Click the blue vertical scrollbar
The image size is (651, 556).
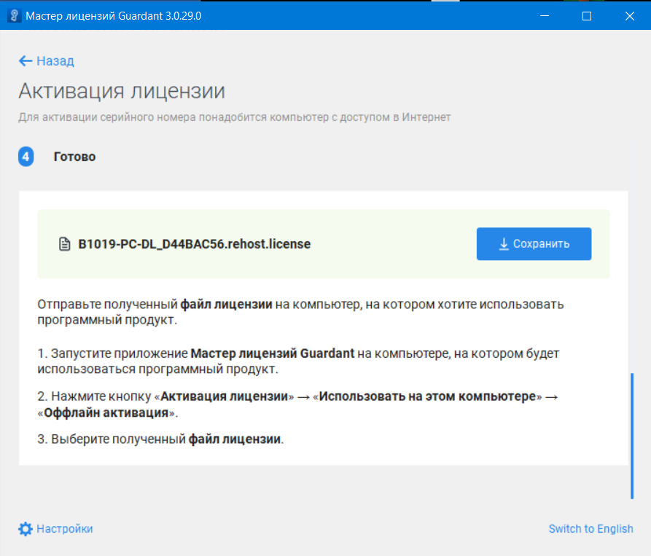coord(632,436)
